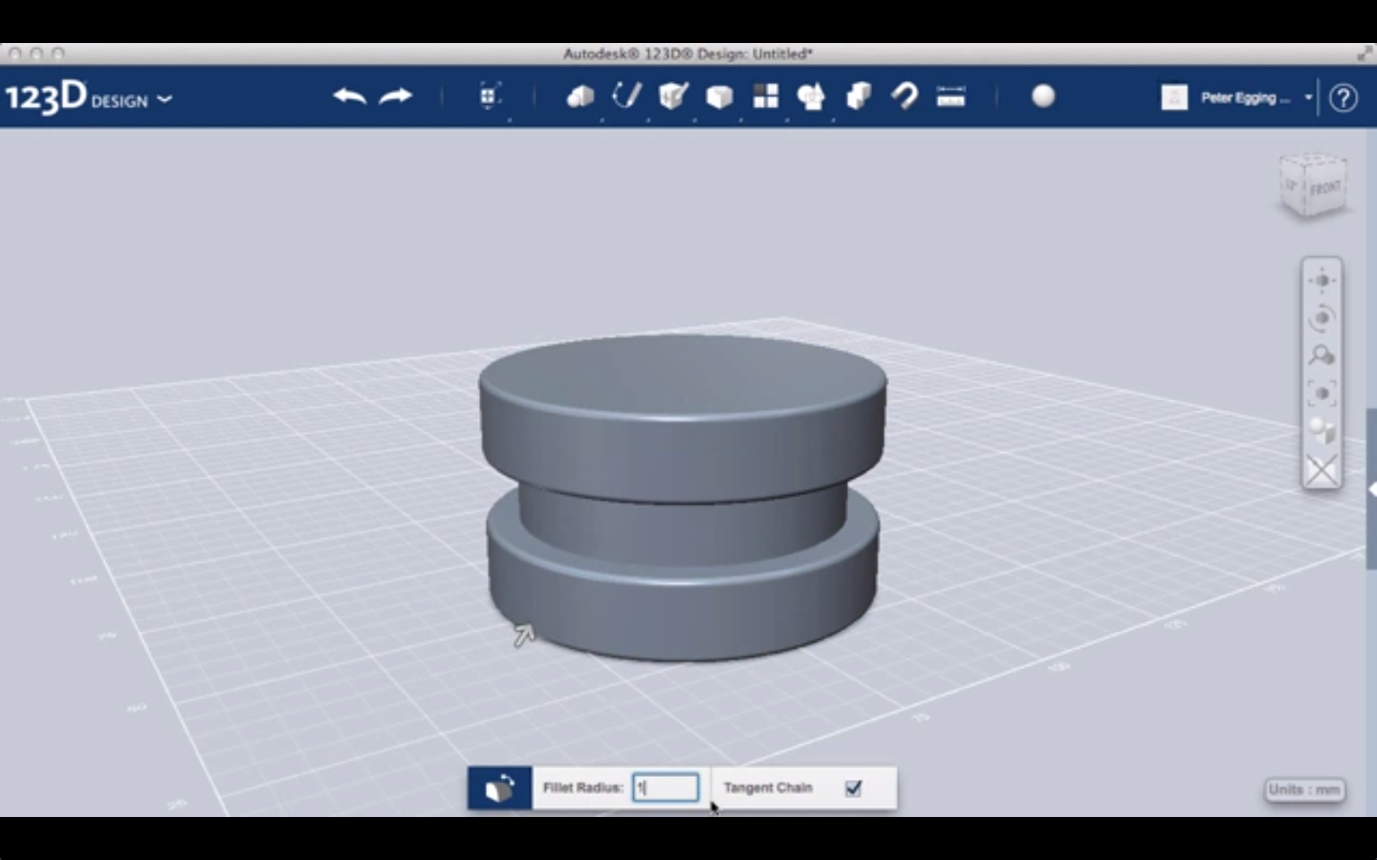Open the Construct tool

pyautogui.click(x=673, y=96)
